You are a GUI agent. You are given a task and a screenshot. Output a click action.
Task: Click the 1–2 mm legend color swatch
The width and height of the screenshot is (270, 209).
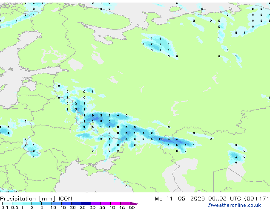pos(27,203)
